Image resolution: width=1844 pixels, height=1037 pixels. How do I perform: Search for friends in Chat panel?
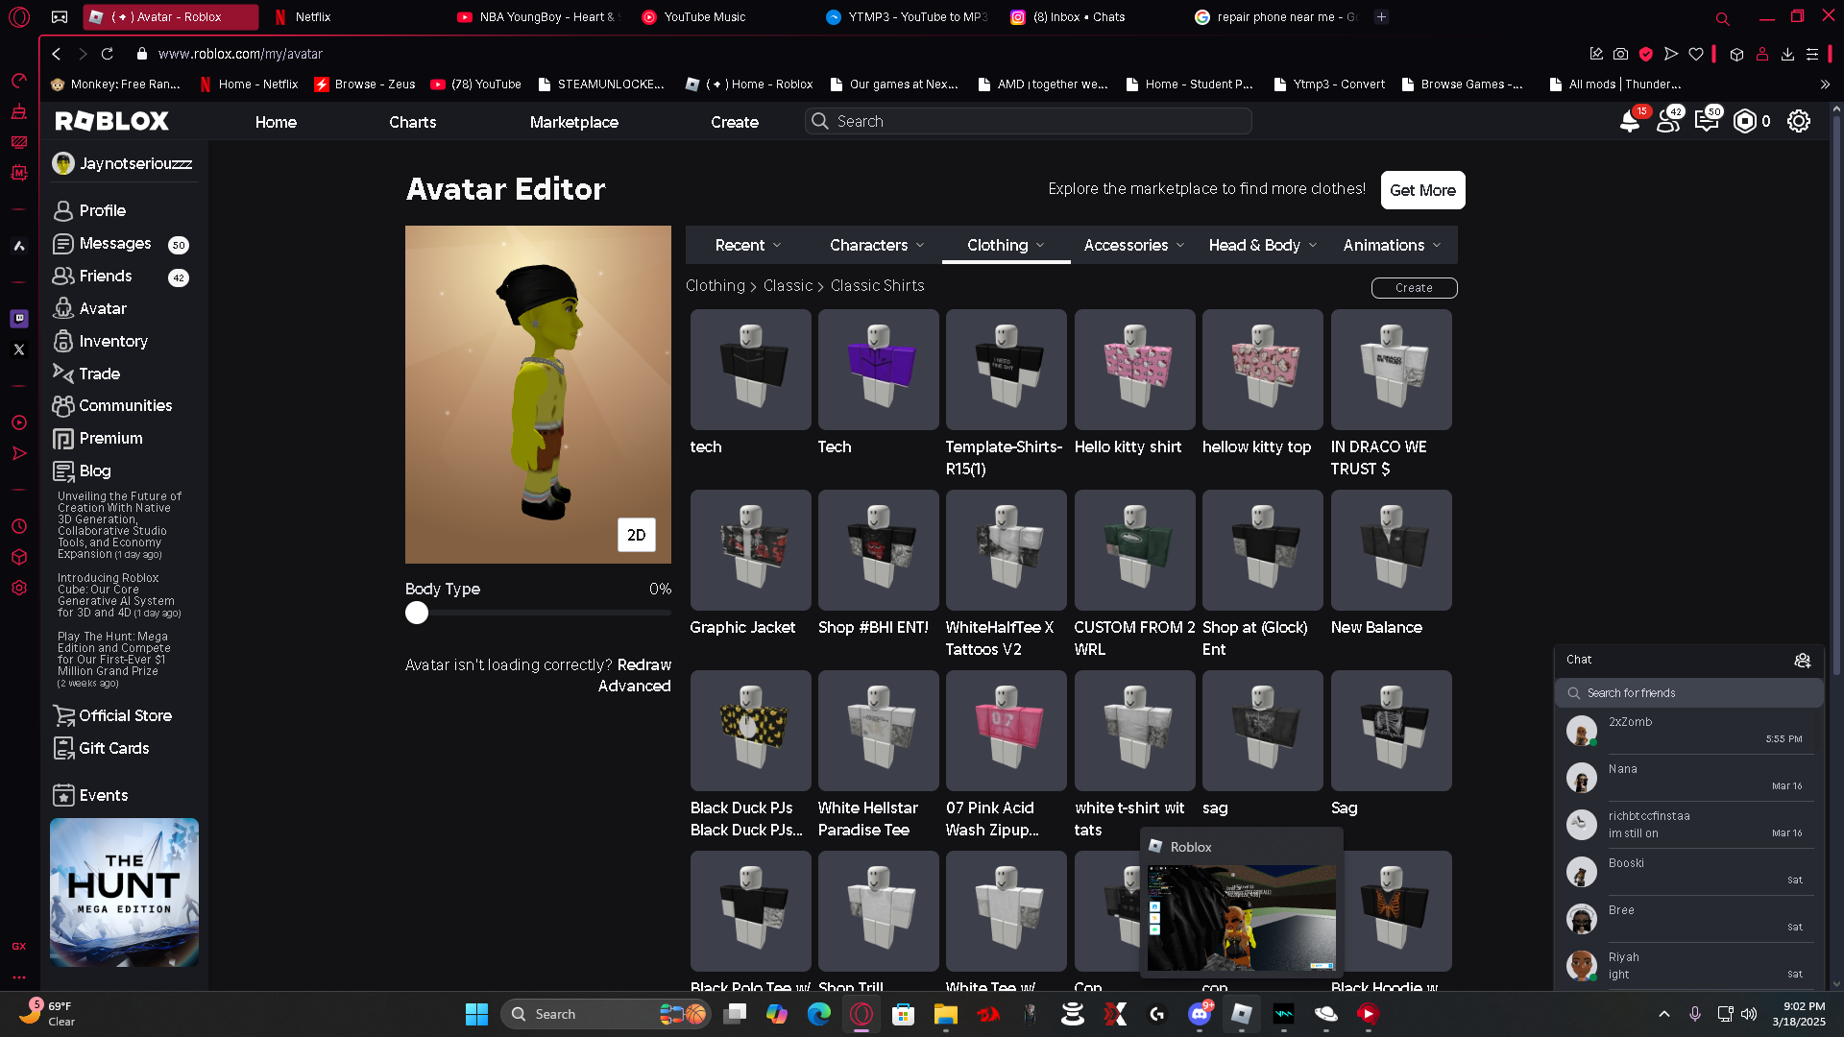[x=1688, y=693]
